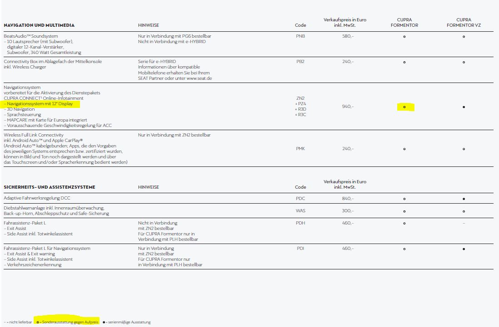Image resolution: width=499 pixels, height=327 pixels.
Task: Click the dash in the PDH row under Formentor VZ
Action: (x=464, y=223)
